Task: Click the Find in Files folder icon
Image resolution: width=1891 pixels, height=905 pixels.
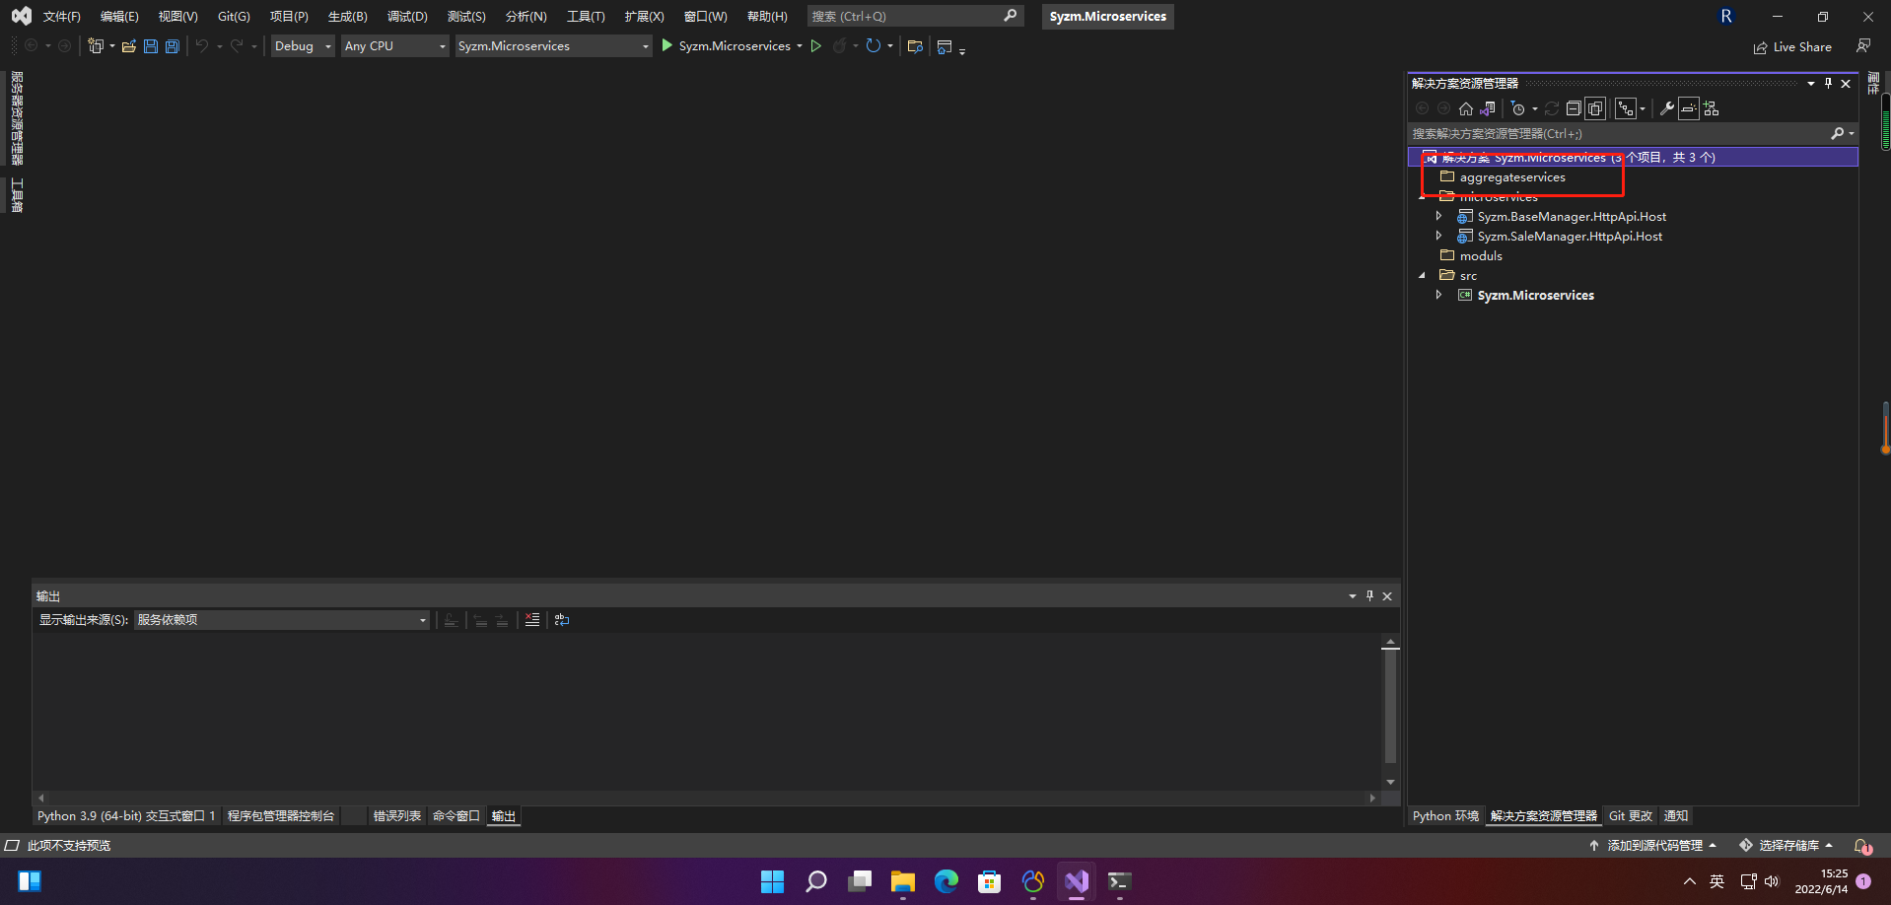Action: 915,46
